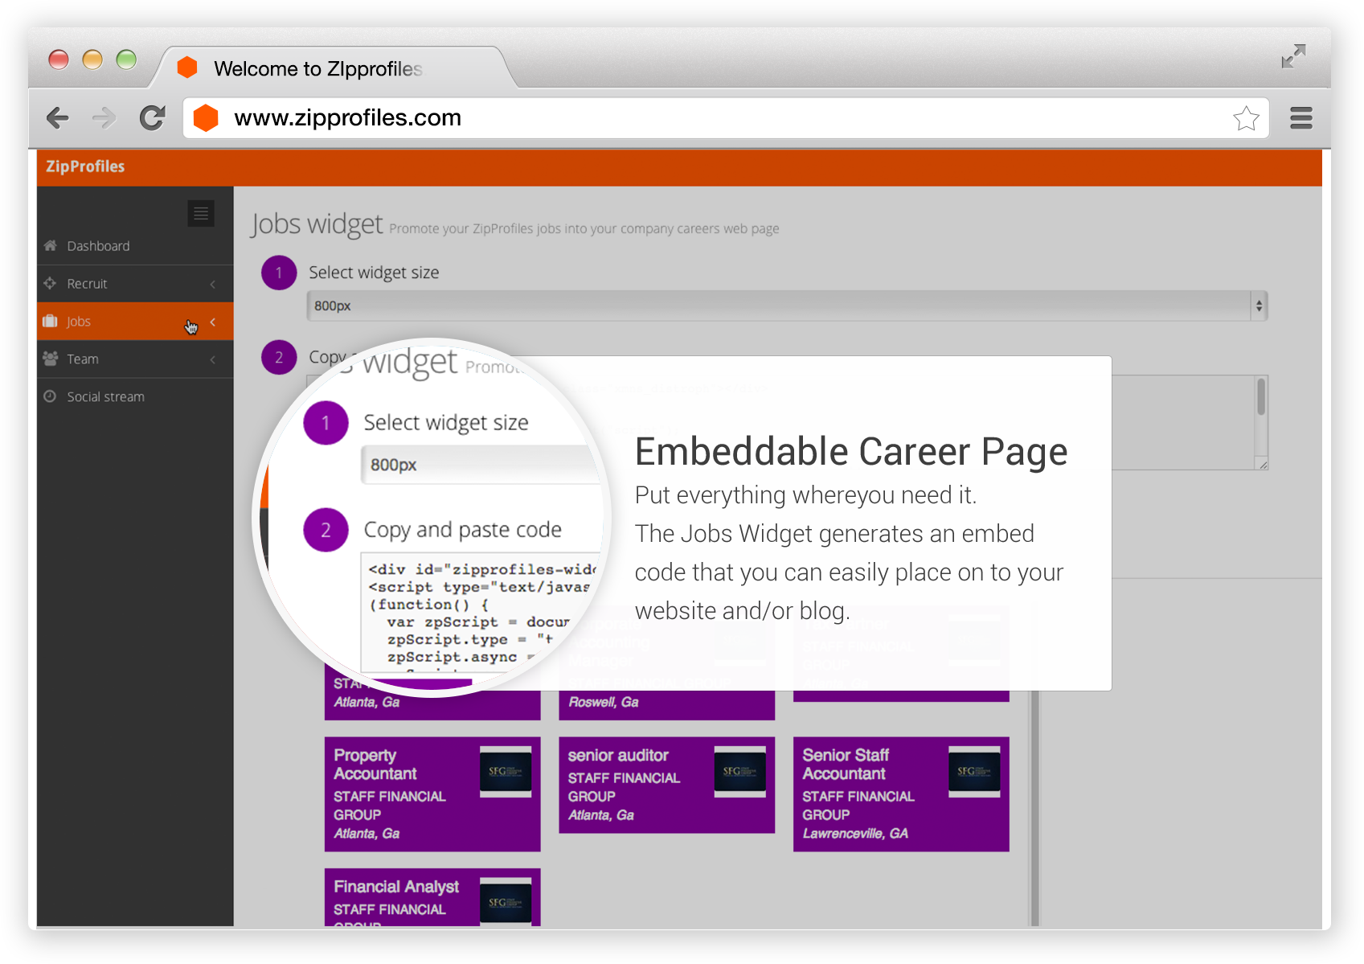Click the ZipProfiles header link
Viewport: 1364px width, 964px height.
[84, 166]
